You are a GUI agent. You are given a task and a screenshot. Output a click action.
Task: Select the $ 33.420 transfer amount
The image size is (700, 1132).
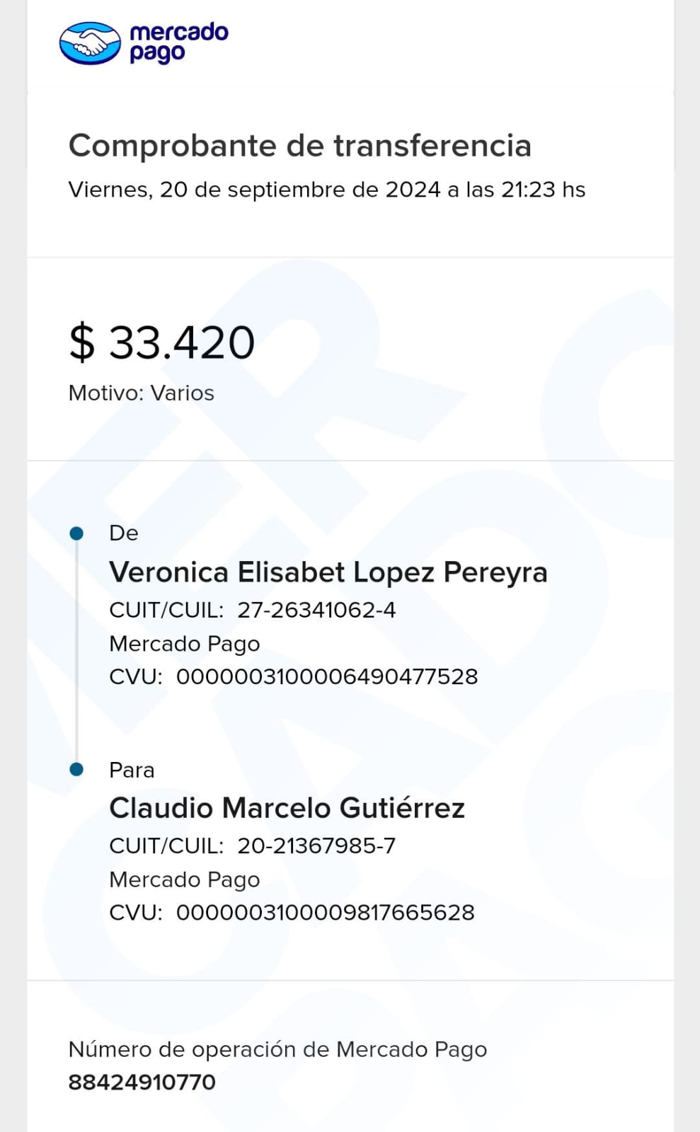pos(162,342)
